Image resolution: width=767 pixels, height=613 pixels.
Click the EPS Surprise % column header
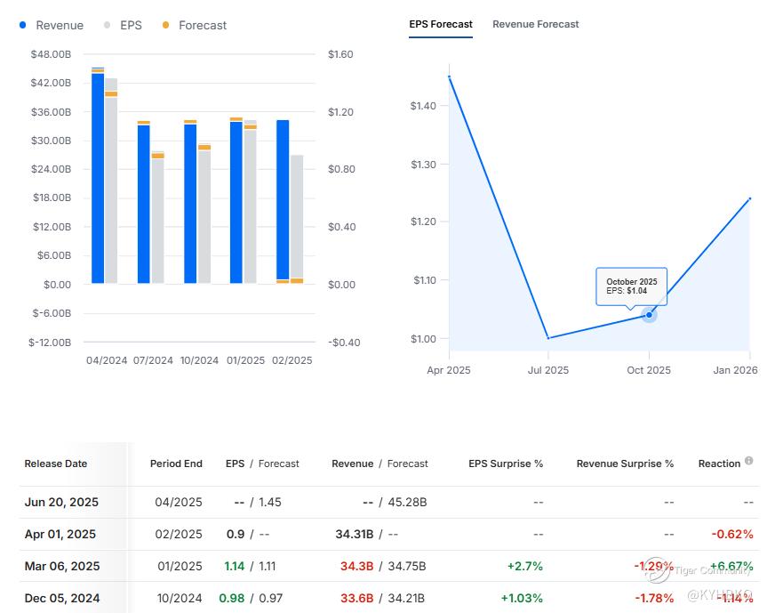point(506,464)
